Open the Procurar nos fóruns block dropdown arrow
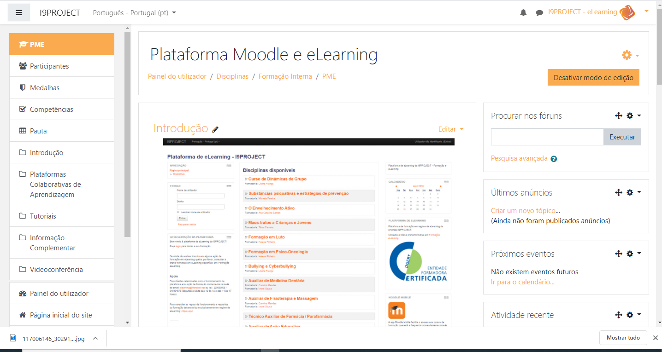This screenshot has width=662, height=352. [639, 115]
